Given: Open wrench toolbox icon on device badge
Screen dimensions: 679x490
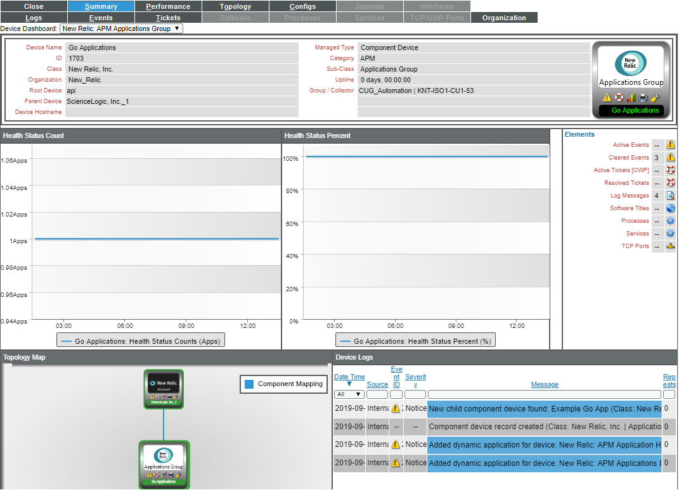Looking at the screenshot, I should (x=655, y=97).
